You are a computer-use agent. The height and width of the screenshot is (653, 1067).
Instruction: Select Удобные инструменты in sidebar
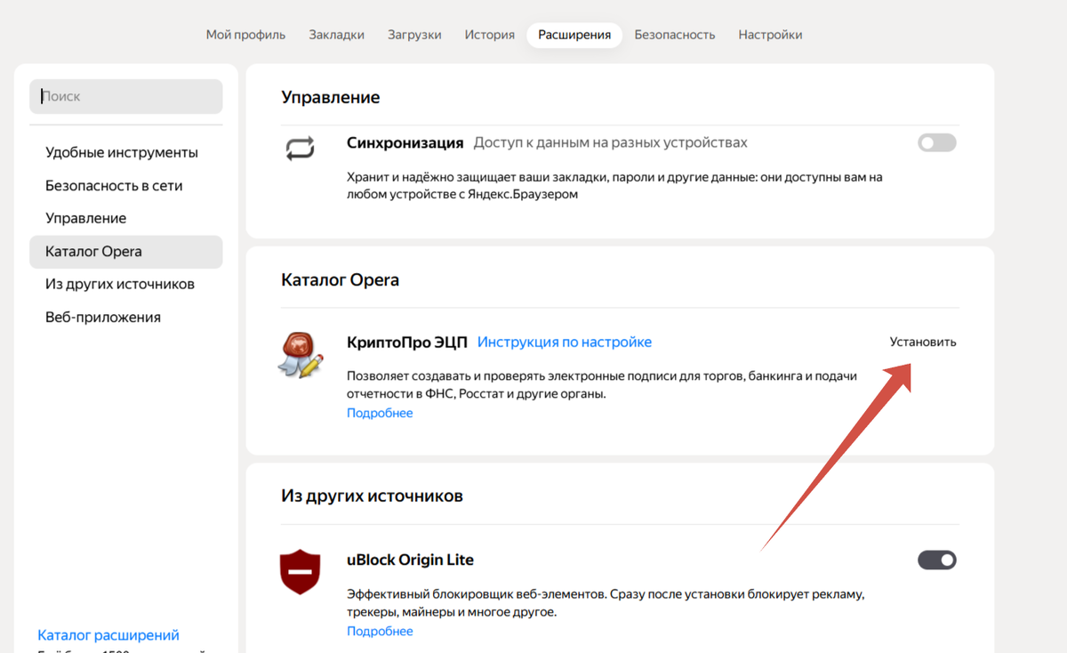pos(122,153)
